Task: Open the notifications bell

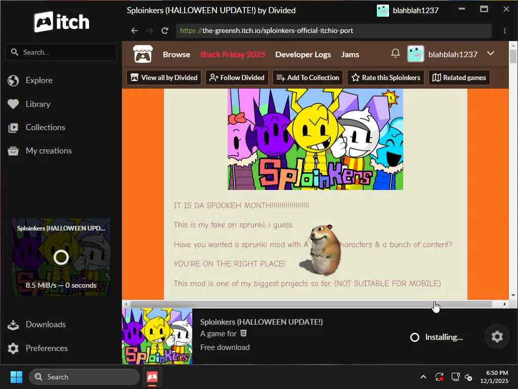Action: 396,53
